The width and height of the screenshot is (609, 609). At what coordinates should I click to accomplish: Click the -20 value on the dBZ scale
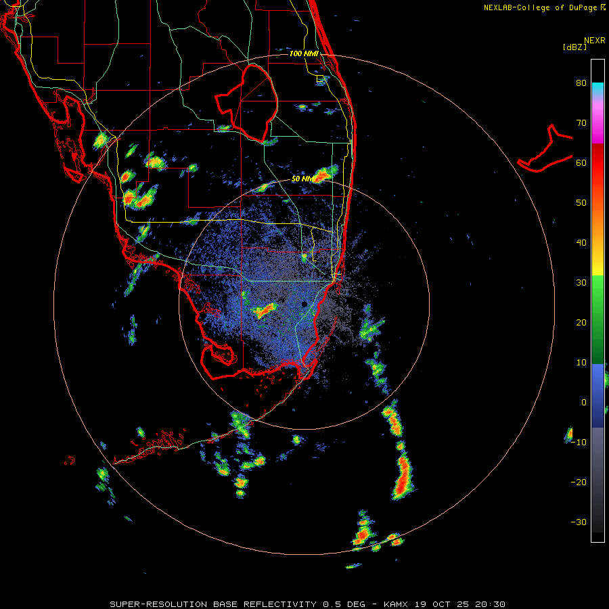click(579, 482)
